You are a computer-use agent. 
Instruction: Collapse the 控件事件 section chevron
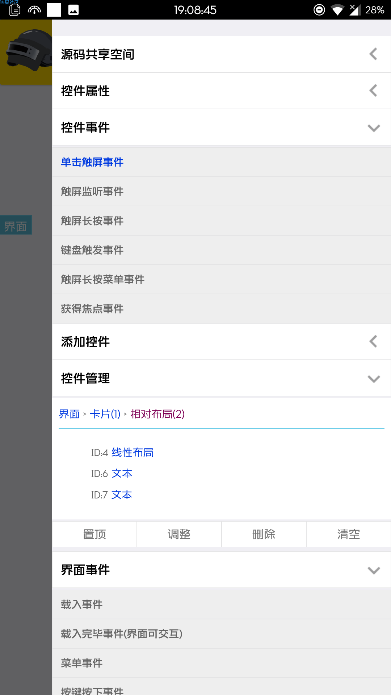pos(374,128)
